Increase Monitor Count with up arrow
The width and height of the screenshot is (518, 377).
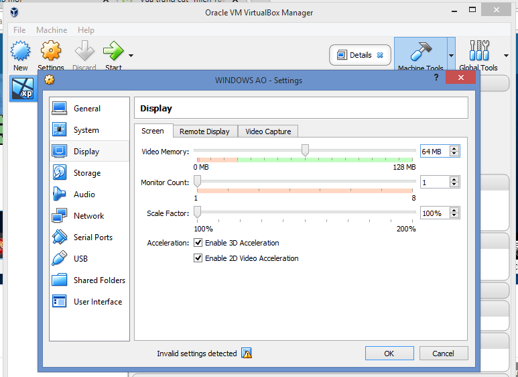454,179
